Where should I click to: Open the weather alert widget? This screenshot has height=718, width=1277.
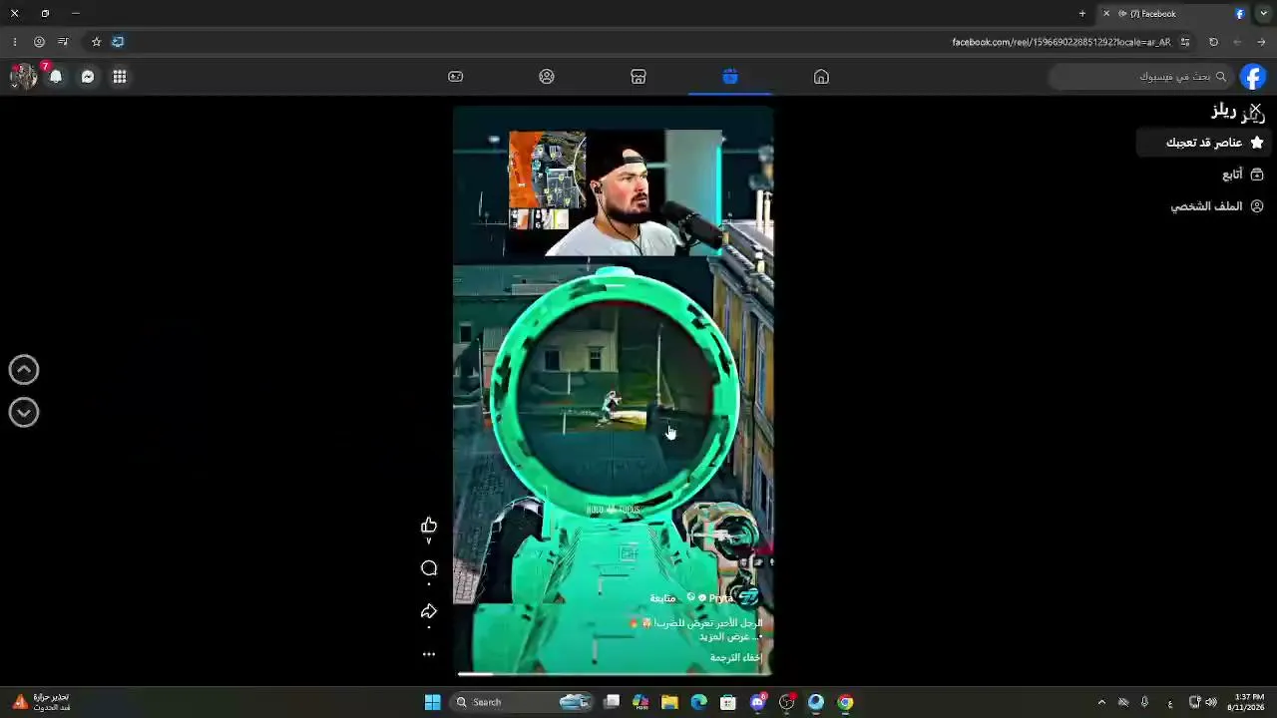[40, 702]
